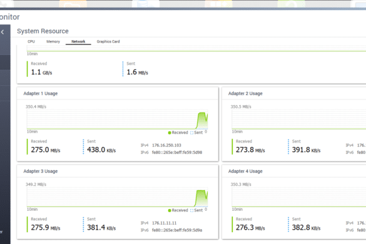Go to the Graphics Card tab
The image size is (366, 244).
coord(108,41)
